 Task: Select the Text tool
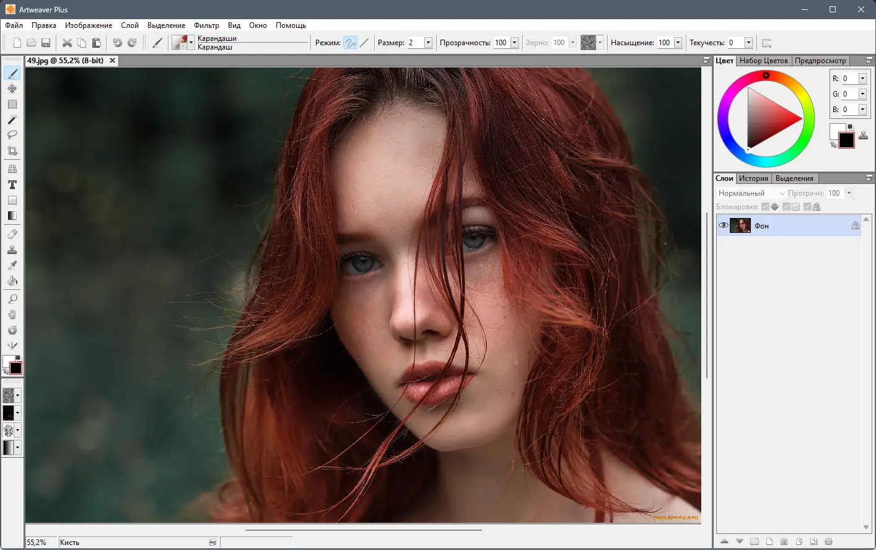tap(12, 185)
